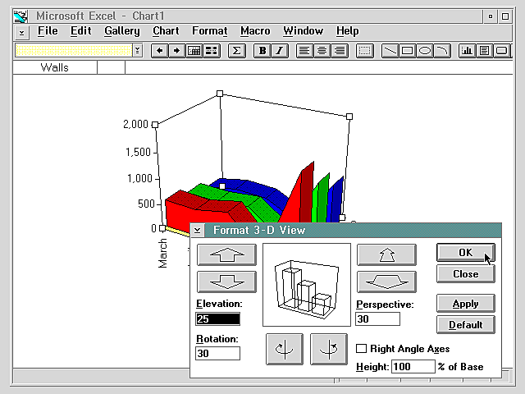The image size is (525, 394).
Task: Click the 3-D wireframe preview box
Action: [x=307, y=285]
